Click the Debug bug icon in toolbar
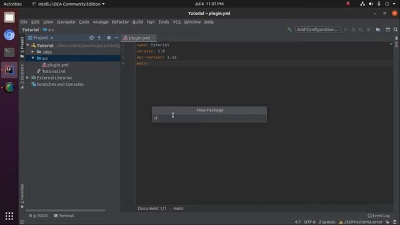 [x=353, y=29]
